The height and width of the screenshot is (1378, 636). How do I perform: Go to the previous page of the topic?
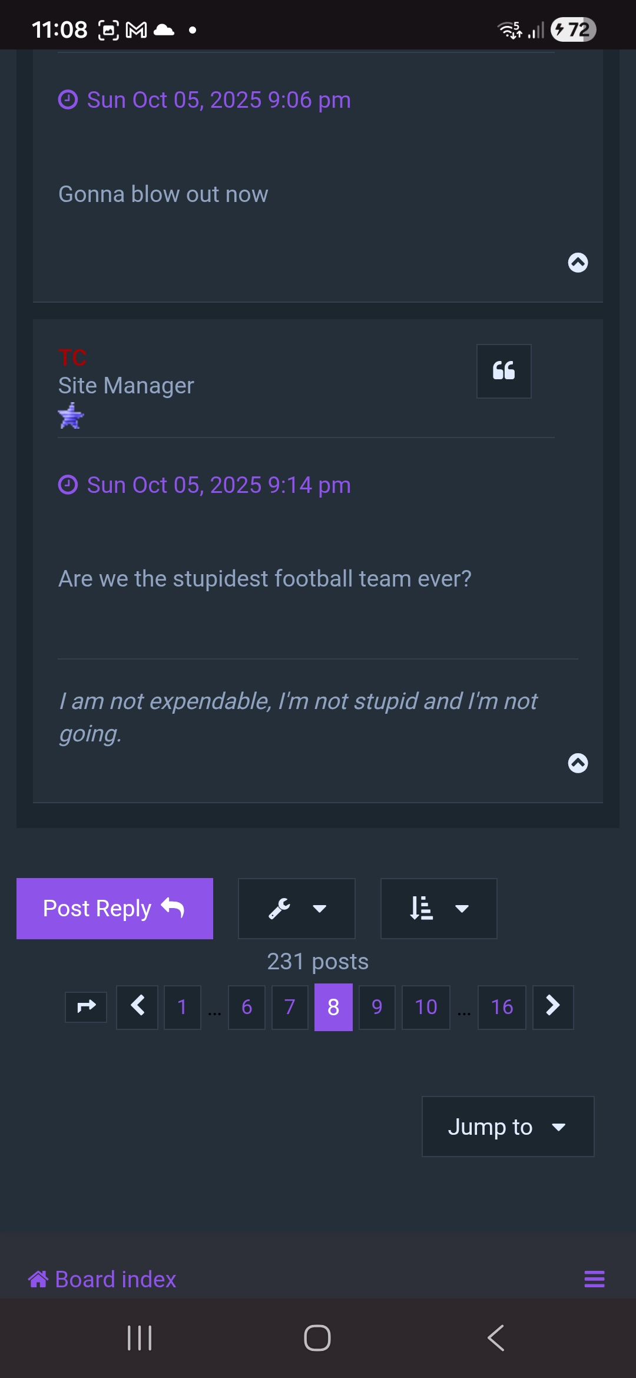point(137,1007)
